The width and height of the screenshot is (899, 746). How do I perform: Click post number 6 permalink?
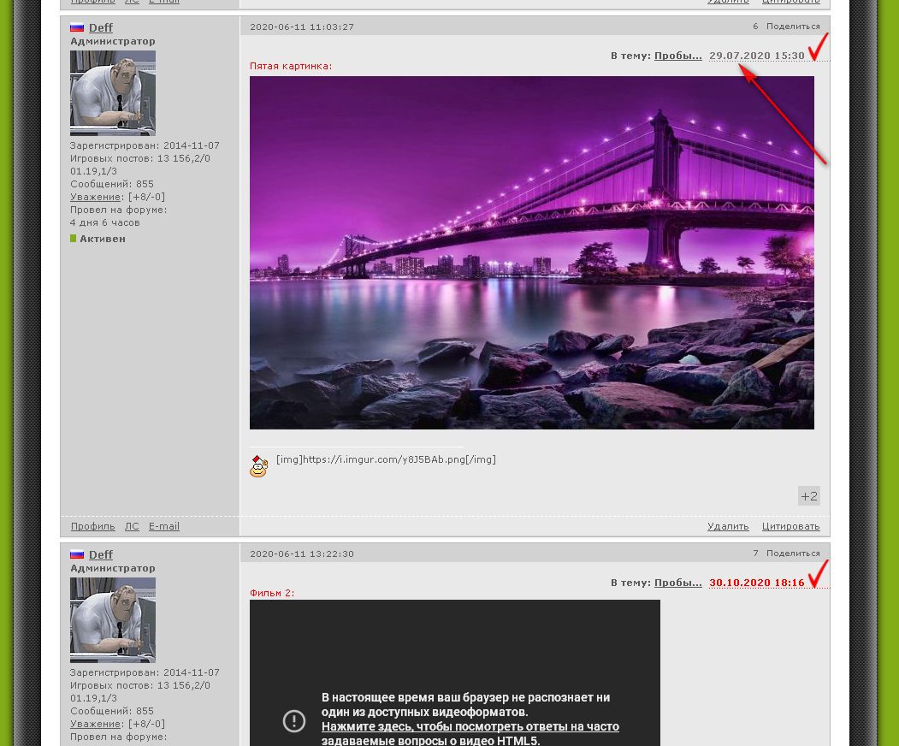point(755,27)
